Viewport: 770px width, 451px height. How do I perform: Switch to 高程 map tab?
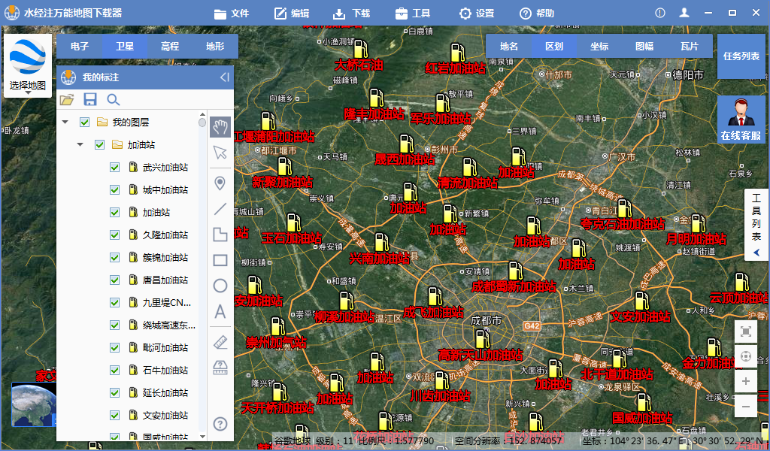click(170, 46)
